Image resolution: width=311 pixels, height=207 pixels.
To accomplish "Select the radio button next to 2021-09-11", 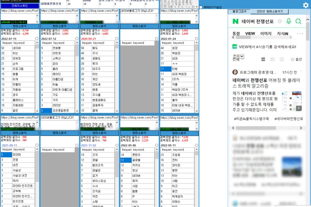I will (x=37, y=145).
